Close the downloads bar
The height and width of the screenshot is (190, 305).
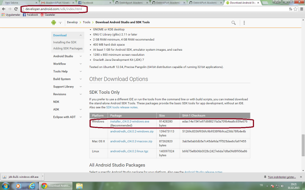tap(301, 177)
